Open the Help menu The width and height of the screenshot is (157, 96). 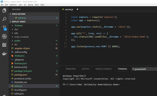click(42, 5)
